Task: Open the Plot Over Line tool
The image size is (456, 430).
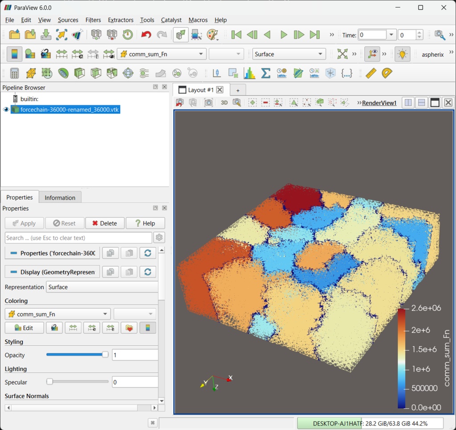Action: coord(216,73)
